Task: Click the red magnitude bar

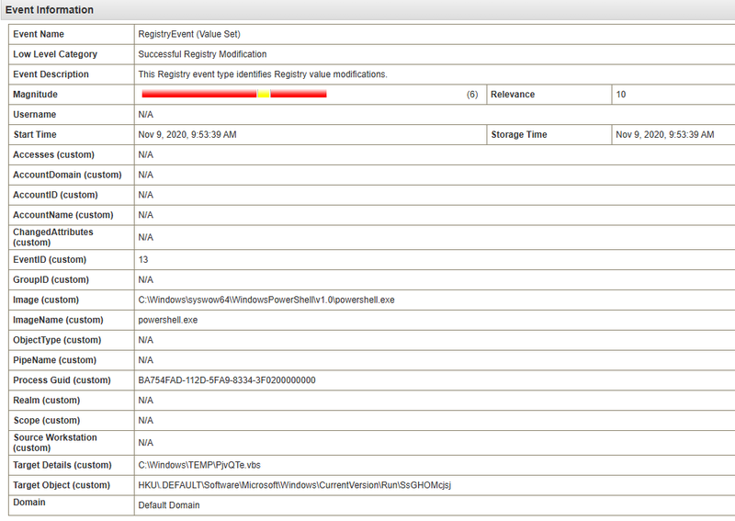Action: pos(198,95)
